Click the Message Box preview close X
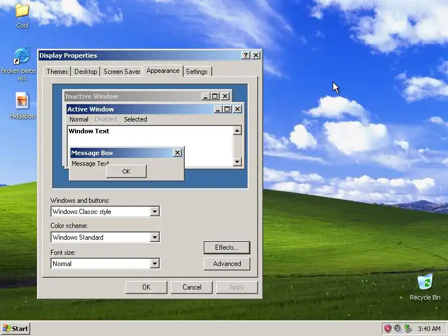The height and width of the screenshot is (336, 448). [x=178, y=152]
